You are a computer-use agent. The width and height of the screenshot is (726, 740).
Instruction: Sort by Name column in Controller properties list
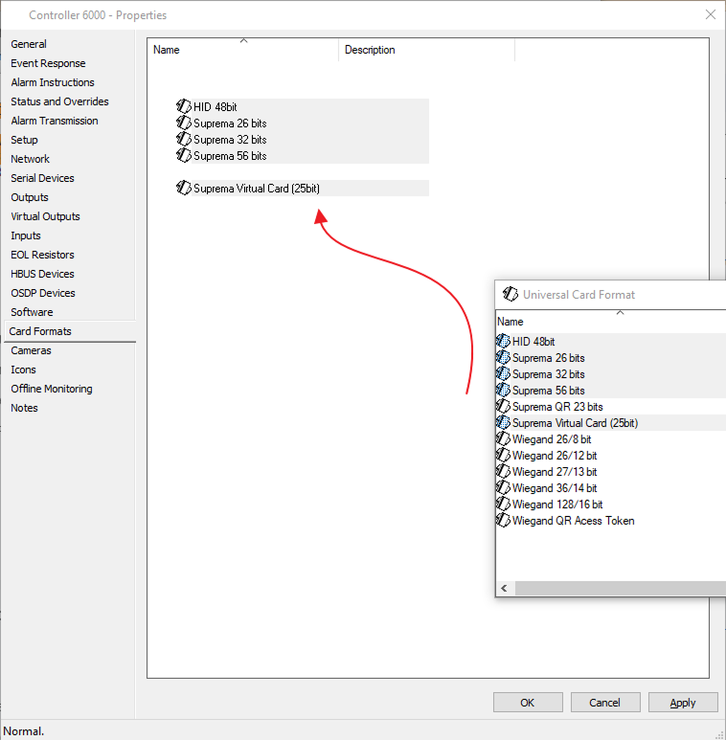(x=243, y=50)
